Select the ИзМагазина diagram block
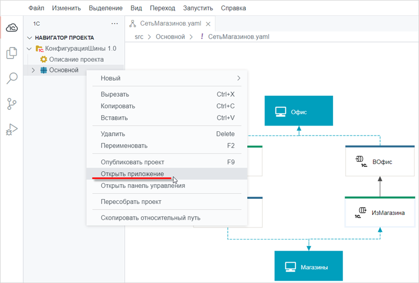Image resolution: width=419 pixels, height=283 pixels. tap(380, 212)
